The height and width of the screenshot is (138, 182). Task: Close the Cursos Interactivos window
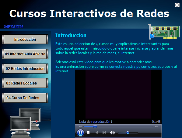click(x=177, y=5)
